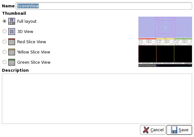Enable the Yellow Slice View radio button
Viewport: 194px width, 137px height.
(x=4, y=52)
